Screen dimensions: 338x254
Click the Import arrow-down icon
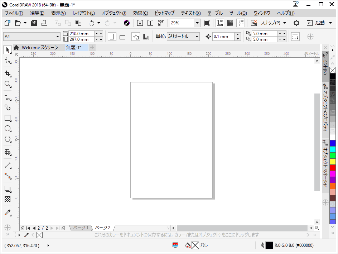[140, 23]
